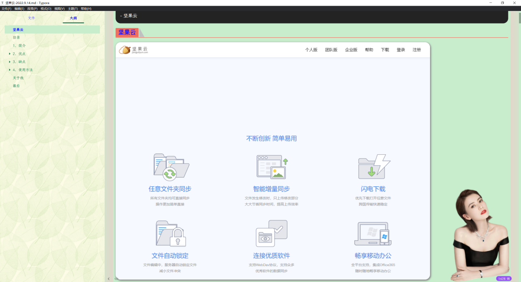521x282 pixels.
Task: Go to the 4、使用方法 outline heading
Action: [x=23, y=70]
